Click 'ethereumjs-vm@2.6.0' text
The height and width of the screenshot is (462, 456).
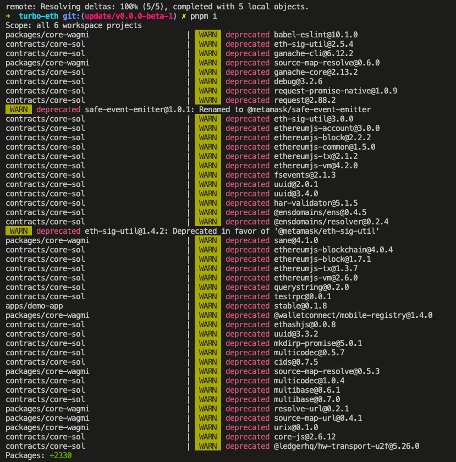(316, 278)
